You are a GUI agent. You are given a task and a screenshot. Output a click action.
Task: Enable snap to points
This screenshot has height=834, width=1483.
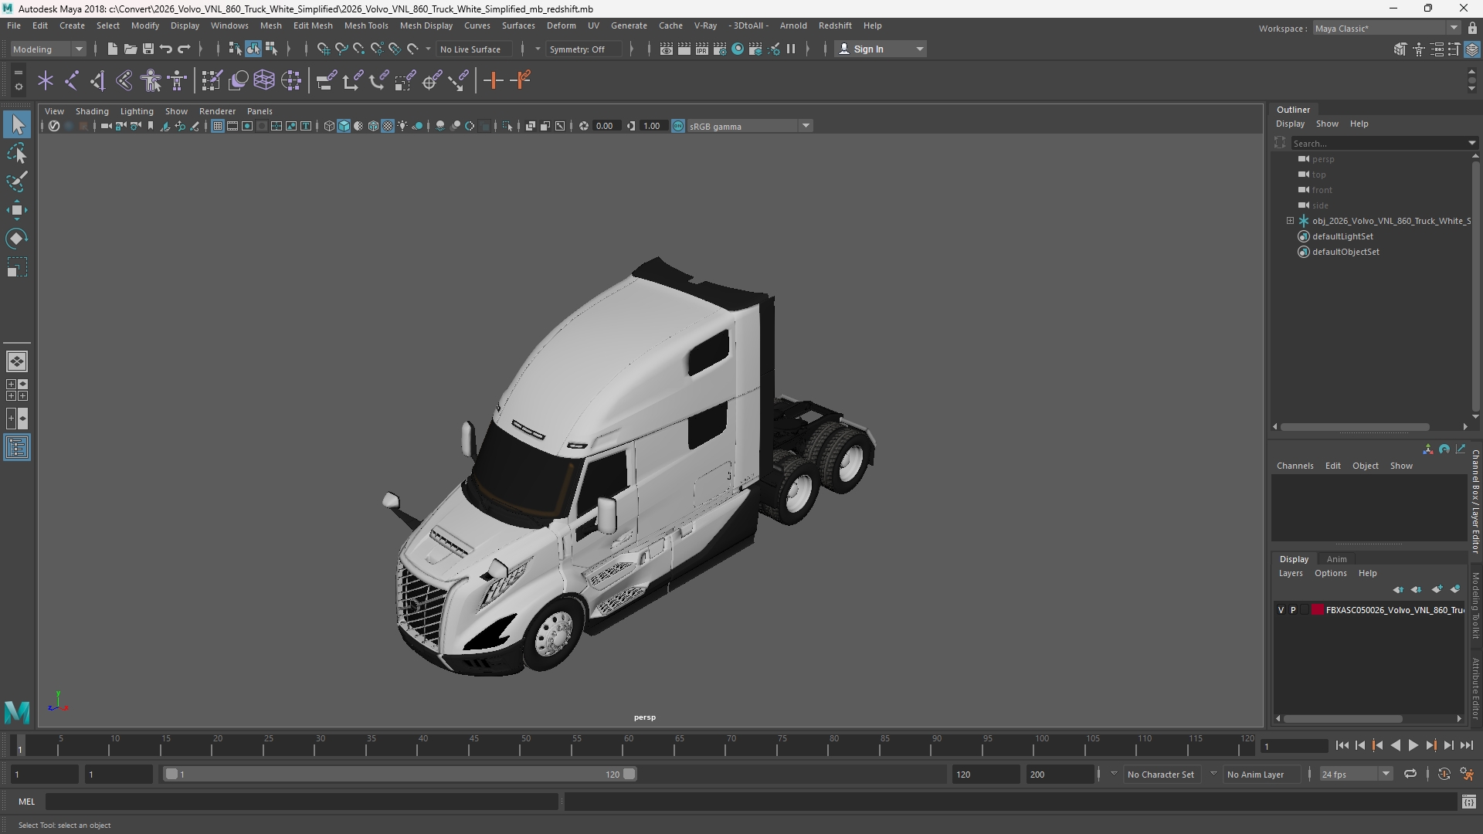[358, 49]
